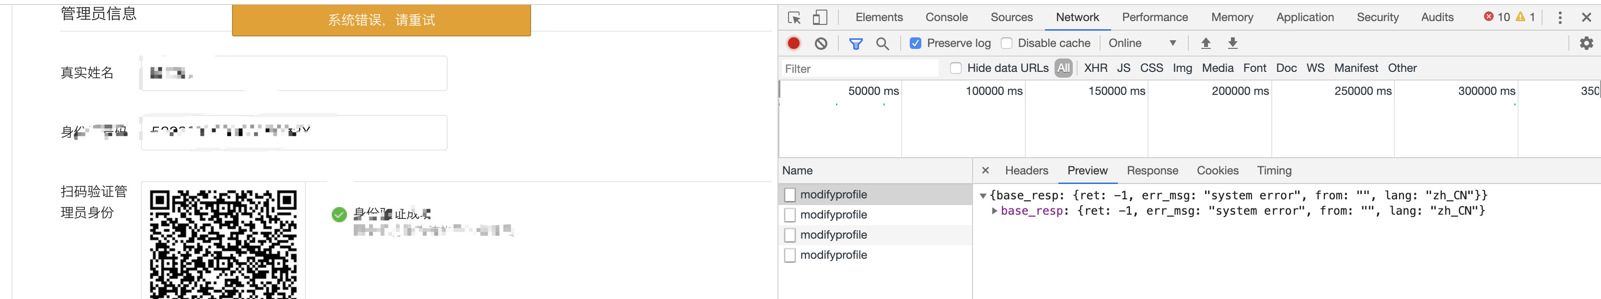This screenshot has width=1601, height=299.
Task: Toggle the network filter funnel icon
Action: click(x=856, y=44)
